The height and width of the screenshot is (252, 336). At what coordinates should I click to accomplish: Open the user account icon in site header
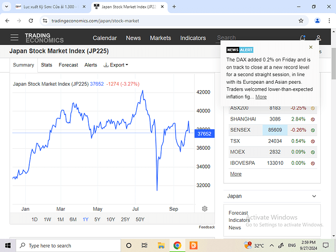(x=318, y=38)
